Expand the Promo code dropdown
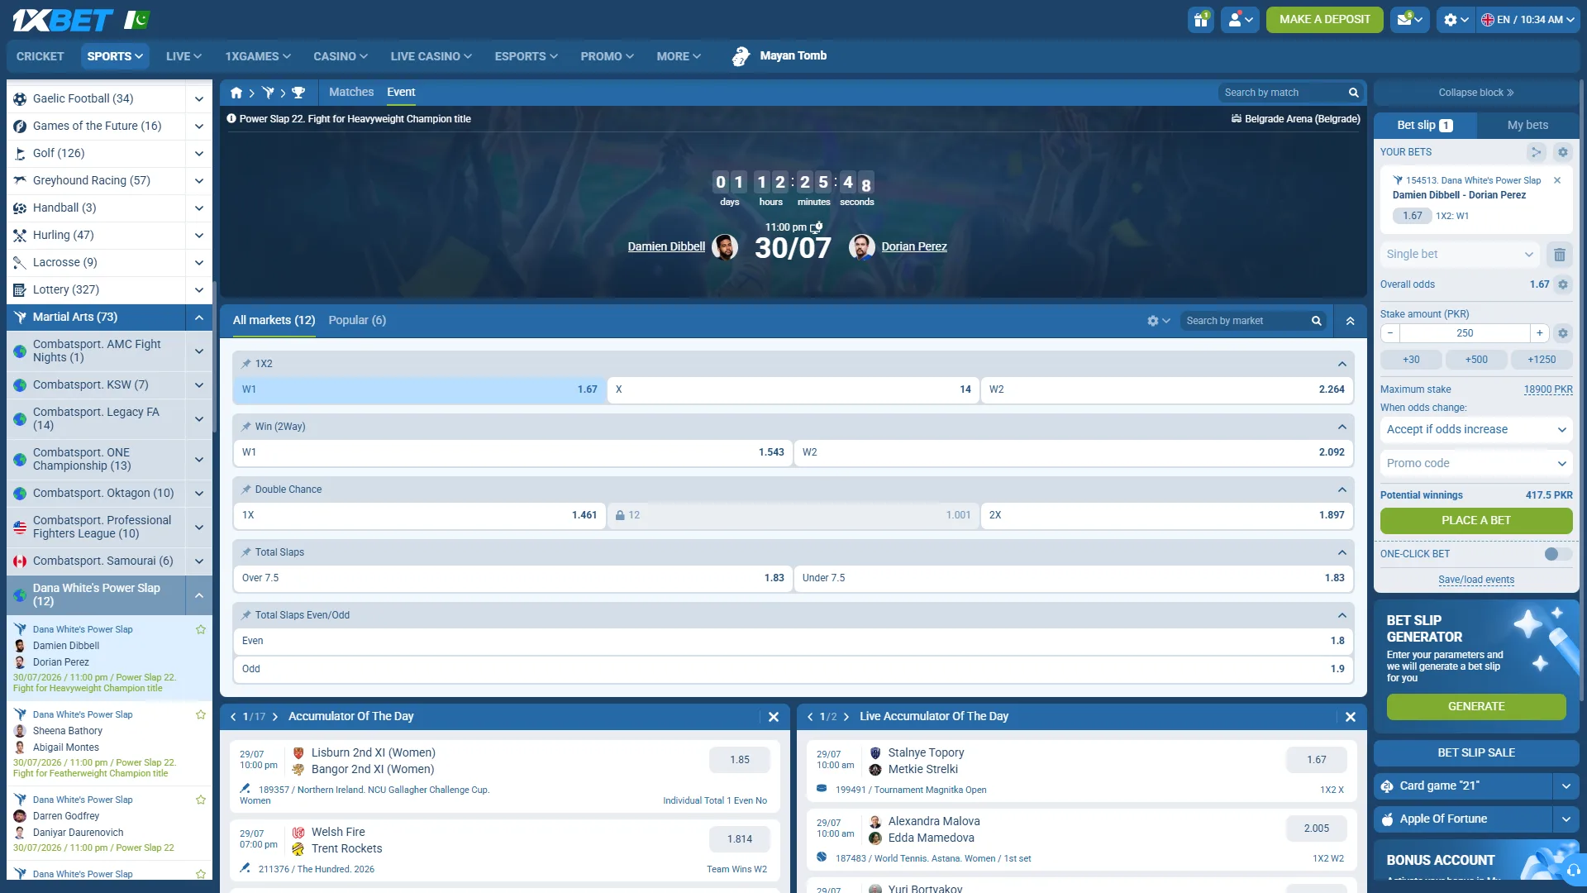 coord(1475,464)
